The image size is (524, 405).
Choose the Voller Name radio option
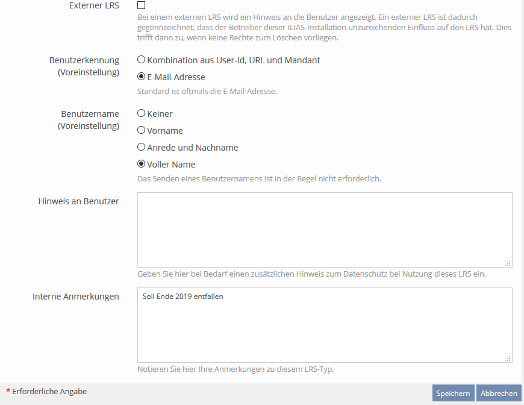click(x=142, y=164)
